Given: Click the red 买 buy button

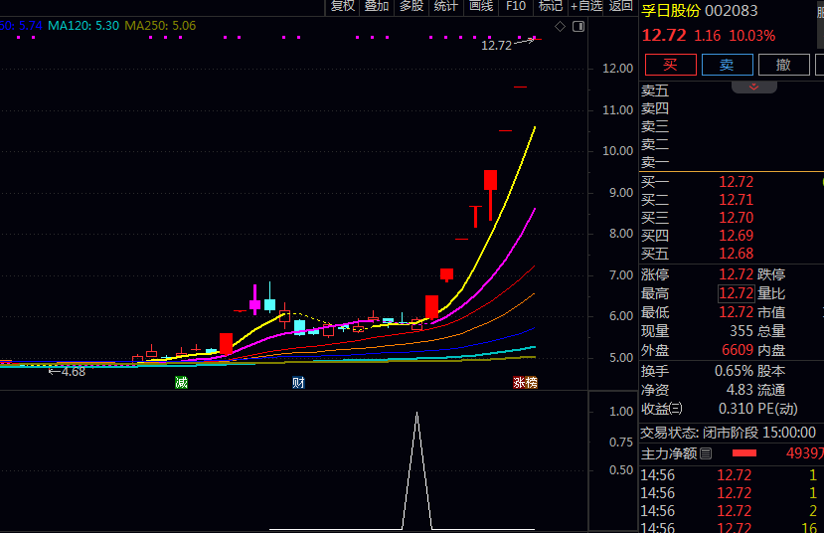Looking at the screenshot, I should coord(670,65).
